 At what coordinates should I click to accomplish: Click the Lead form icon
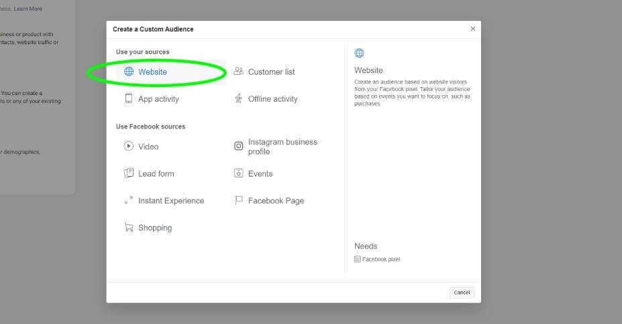(x=129, y=173)
